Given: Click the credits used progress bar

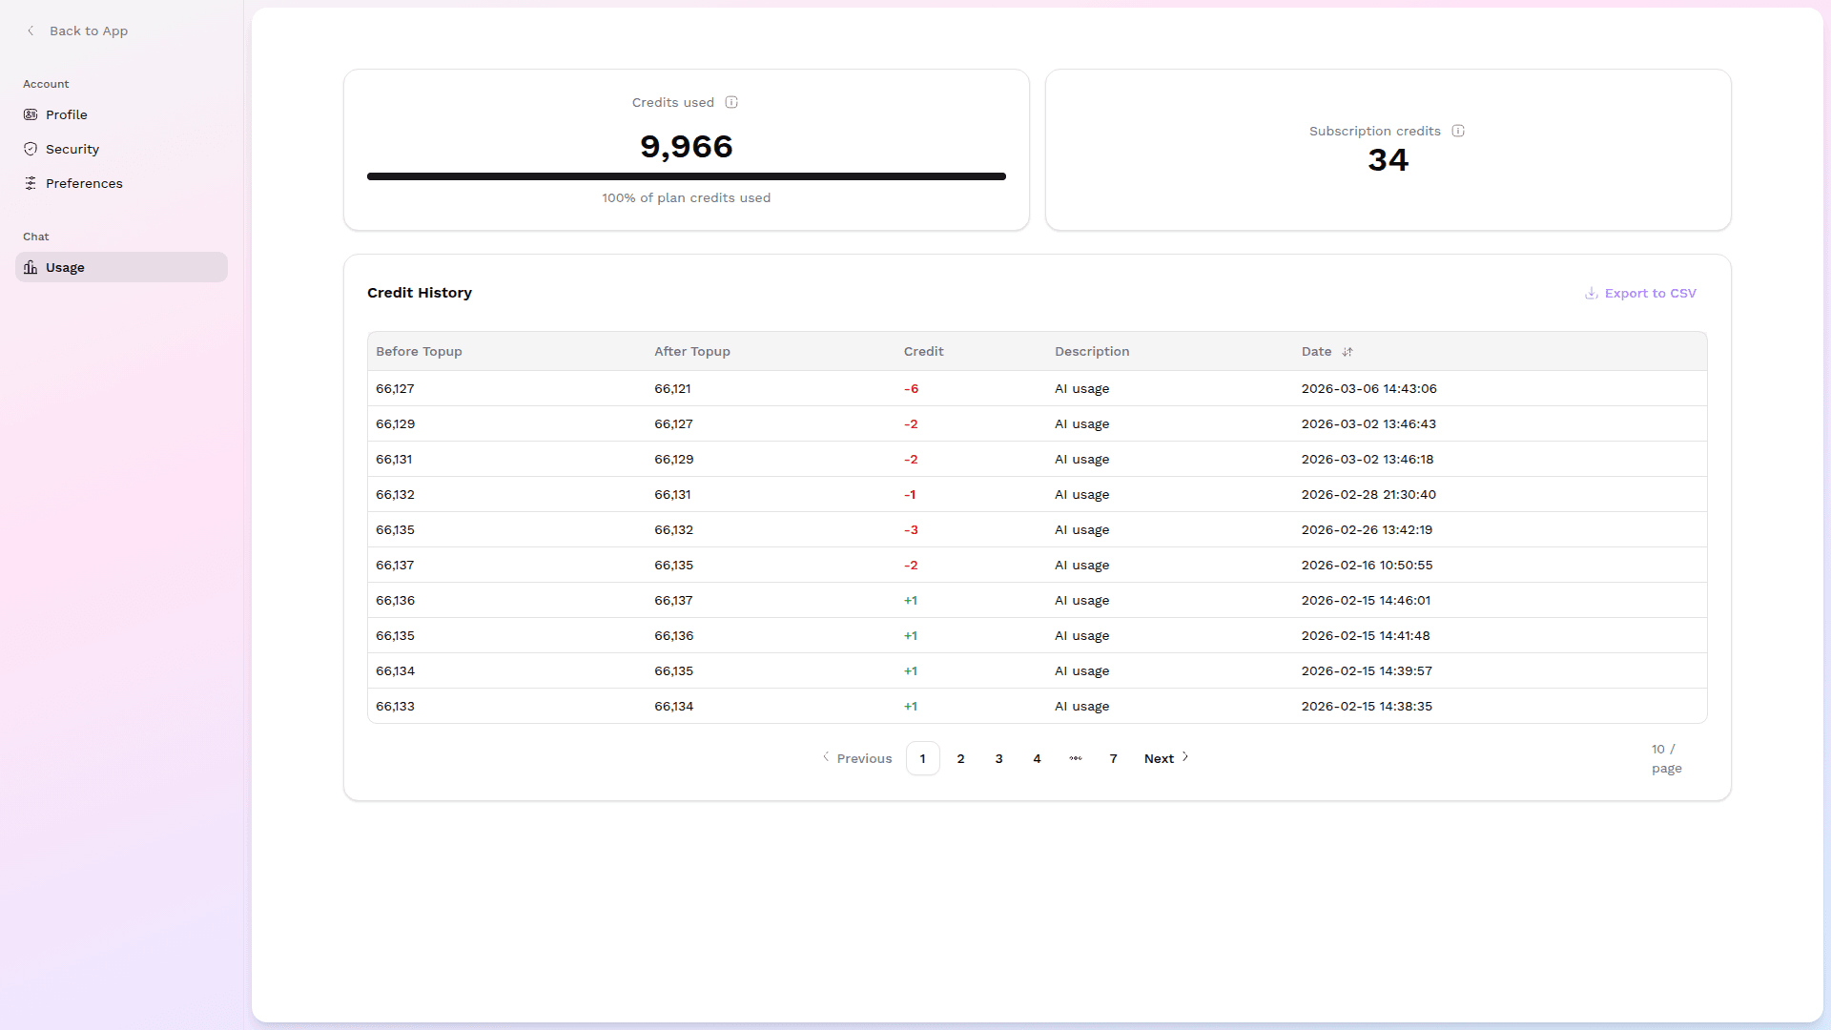Looking at the screenshot, I should tap(686, 176).
